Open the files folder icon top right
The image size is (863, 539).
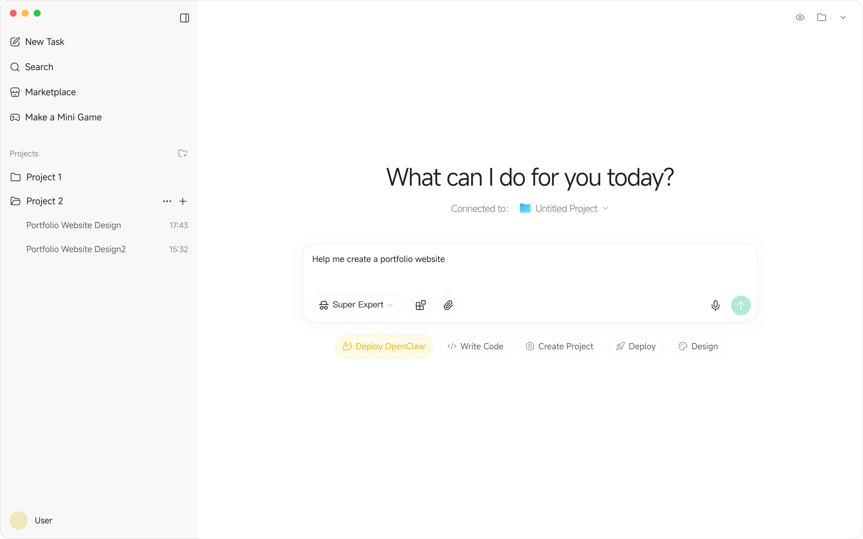(x=822, y=17)
